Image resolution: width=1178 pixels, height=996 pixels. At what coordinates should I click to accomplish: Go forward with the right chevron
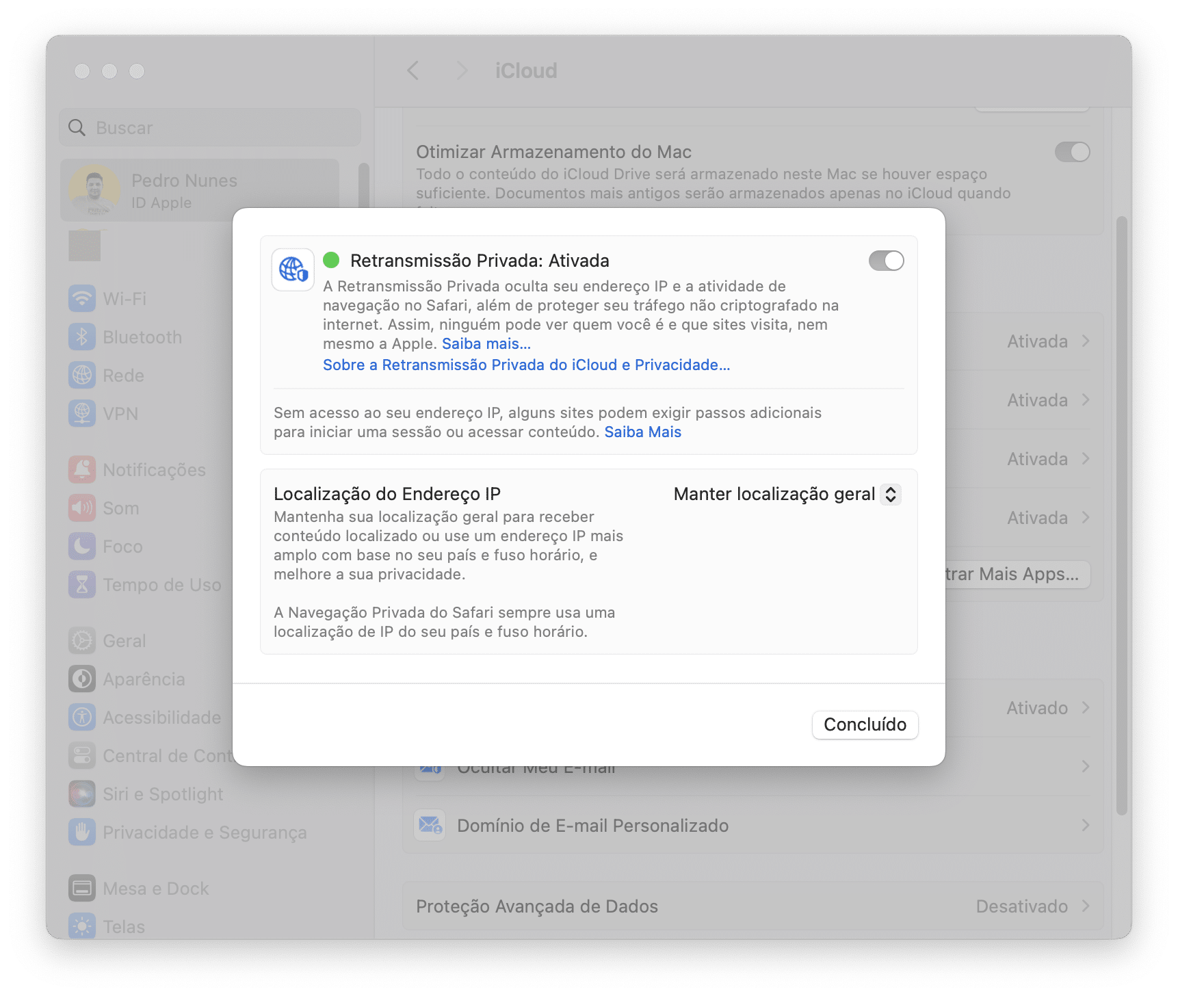coord(462,70)
